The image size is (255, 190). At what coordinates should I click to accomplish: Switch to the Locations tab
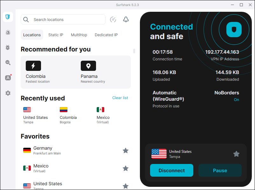point(32,35)
